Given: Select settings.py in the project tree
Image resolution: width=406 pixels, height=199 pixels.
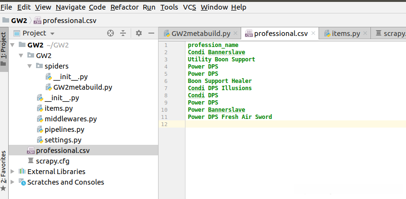Looking at the screenshot, I should click(x=63, y=140).
